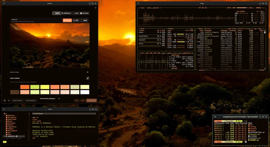Open the btop preset selector
The image size is (270, 147).
[157, 8]
